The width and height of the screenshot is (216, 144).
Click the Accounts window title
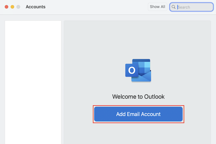pyautogui.click(x=35, y=7)
